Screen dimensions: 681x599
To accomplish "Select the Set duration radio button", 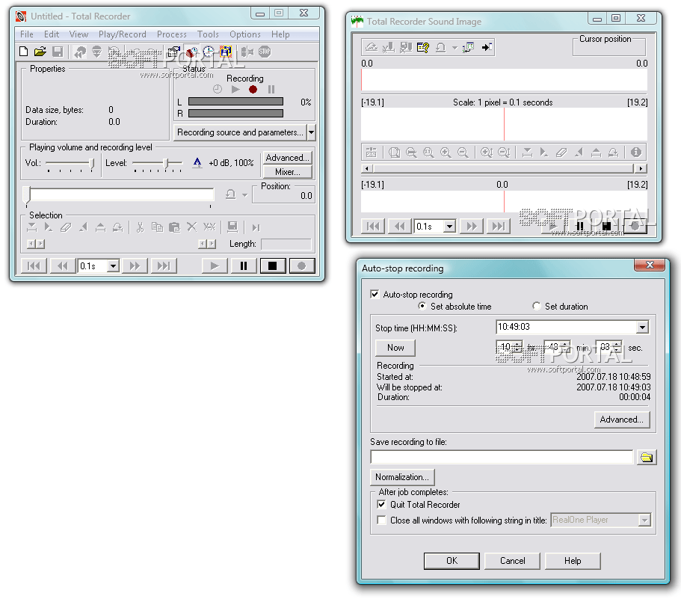I will tap(537, 307).
